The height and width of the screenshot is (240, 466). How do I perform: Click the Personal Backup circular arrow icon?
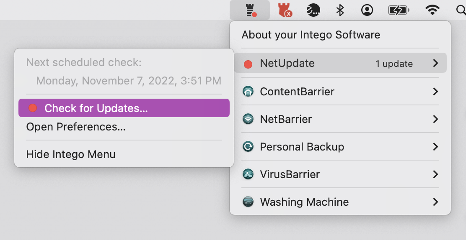(248, 147)
